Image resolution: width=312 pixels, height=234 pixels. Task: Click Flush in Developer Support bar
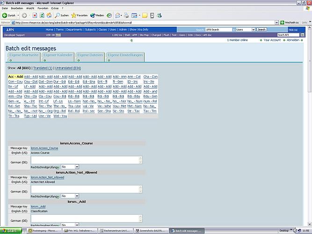[166, 35]
